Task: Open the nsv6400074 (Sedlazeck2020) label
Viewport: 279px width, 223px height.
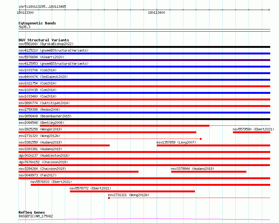Action: (x=43, y=77)
